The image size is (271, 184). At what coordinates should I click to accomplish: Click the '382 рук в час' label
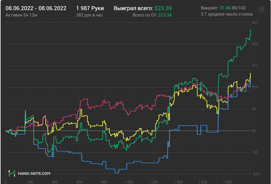[89, 15]
